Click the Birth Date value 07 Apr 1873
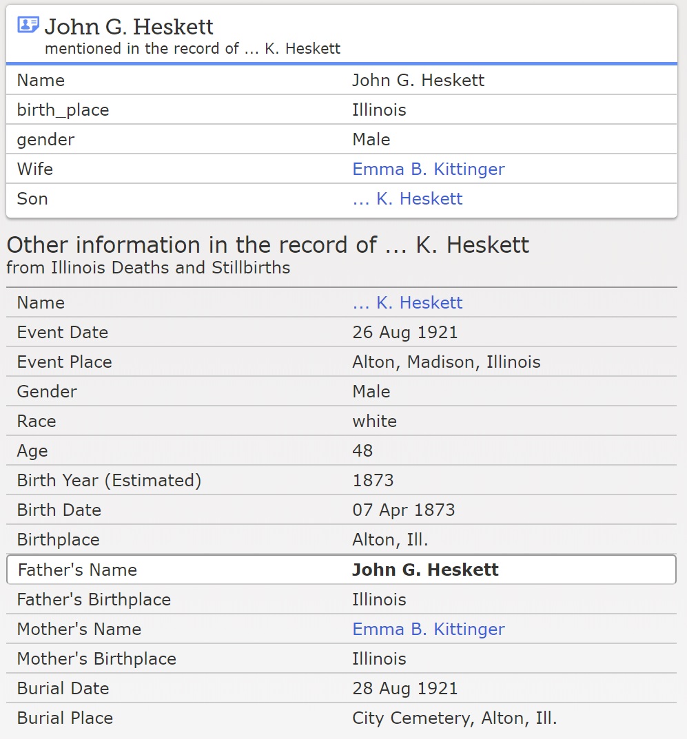Viewport: 687px width, 739px height. 403,510
